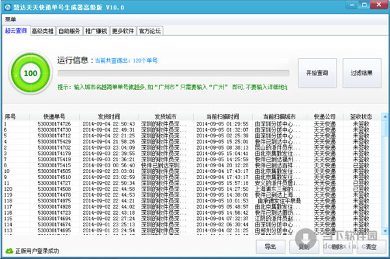Select tracking number 530030174478
The image size is (390, 259).
tap(54, 195)
